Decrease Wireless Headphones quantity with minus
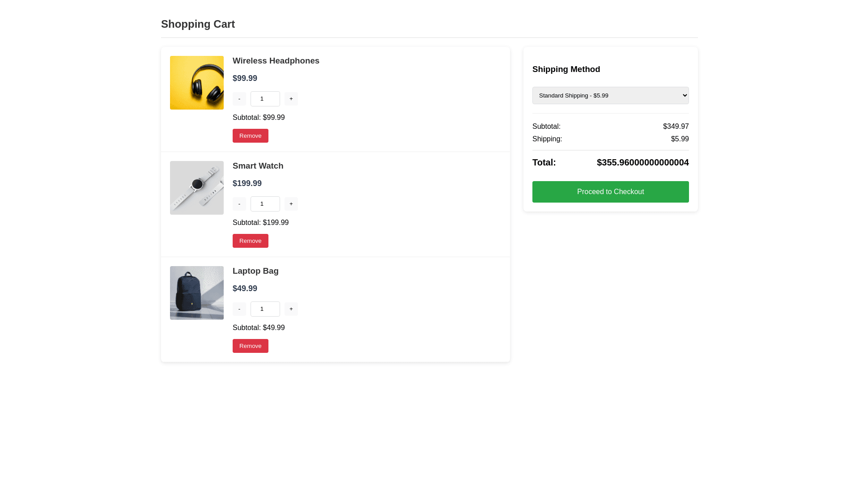 tap(239, 99)
